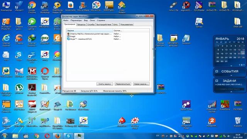Open the bookmarks file on desktop
The width and height of the screenshot is (247, 139).
(x=71, y=6)
